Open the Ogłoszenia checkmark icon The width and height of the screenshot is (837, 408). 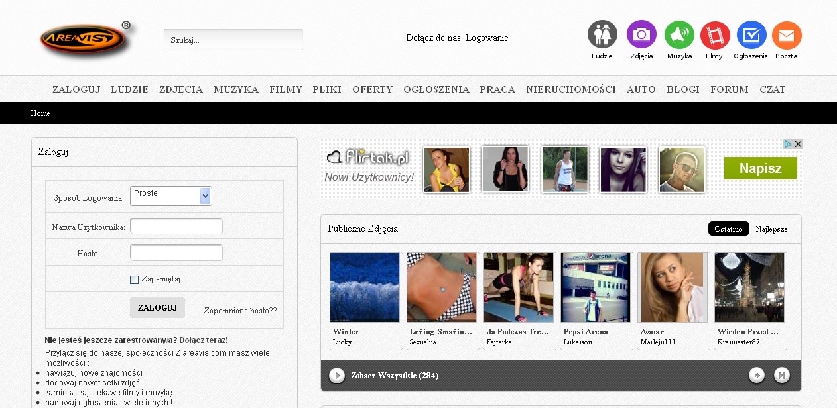751,34
